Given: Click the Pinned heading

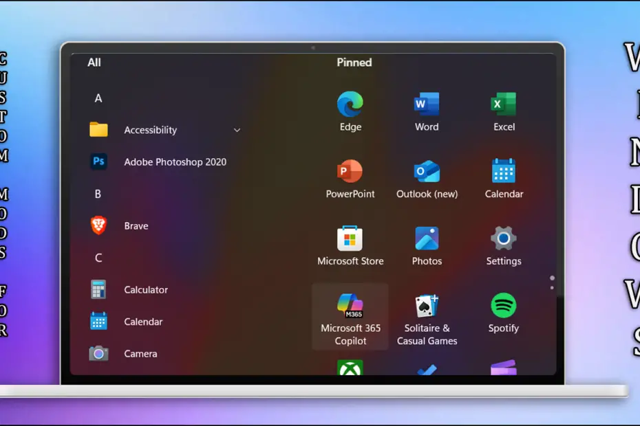Looking at the screenshot, I should pyautogui.click(x=354, y=63).
